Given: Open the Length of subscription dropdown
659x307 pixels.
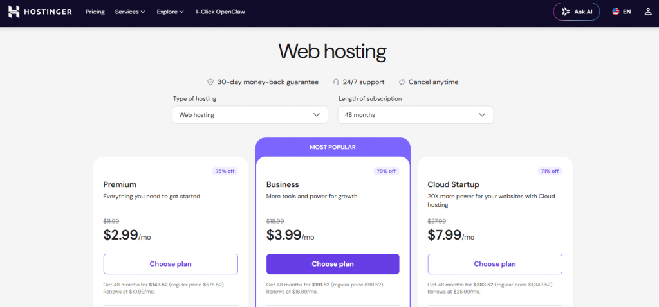Looking at the screenshot, I should (x=416, y=115).
